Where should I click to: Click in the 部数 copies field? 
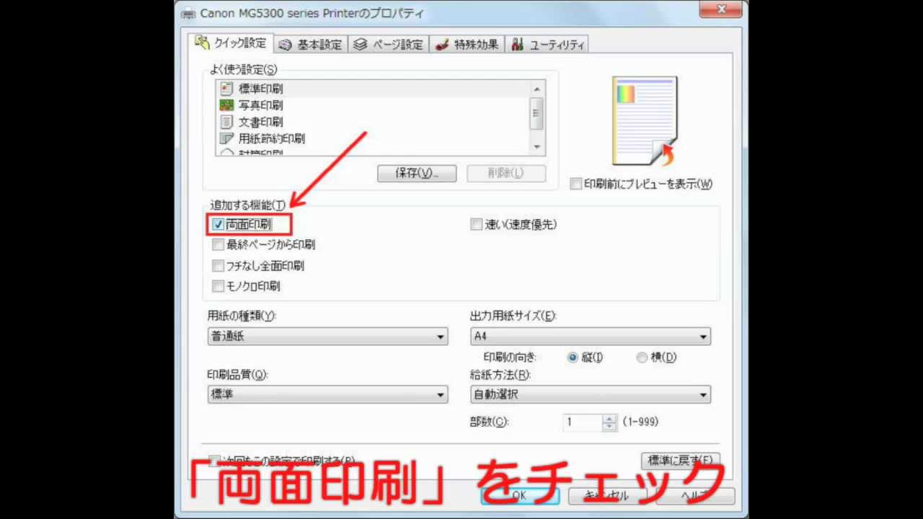tap(583, 422)
